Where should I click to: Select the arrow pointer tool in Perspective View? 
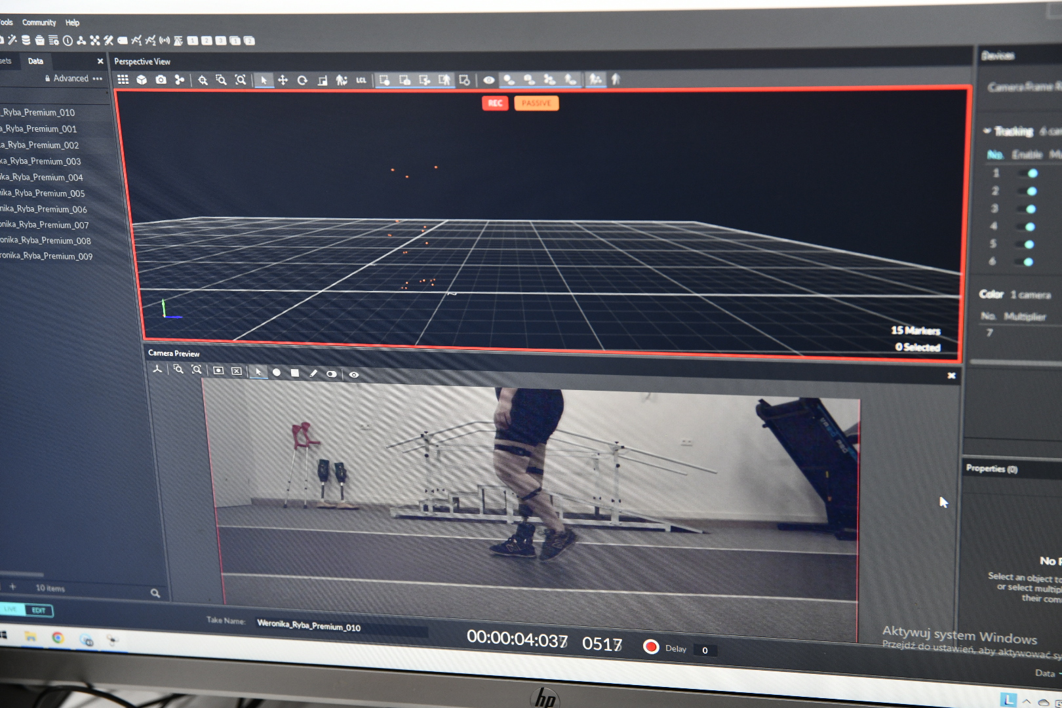[264, 80]
